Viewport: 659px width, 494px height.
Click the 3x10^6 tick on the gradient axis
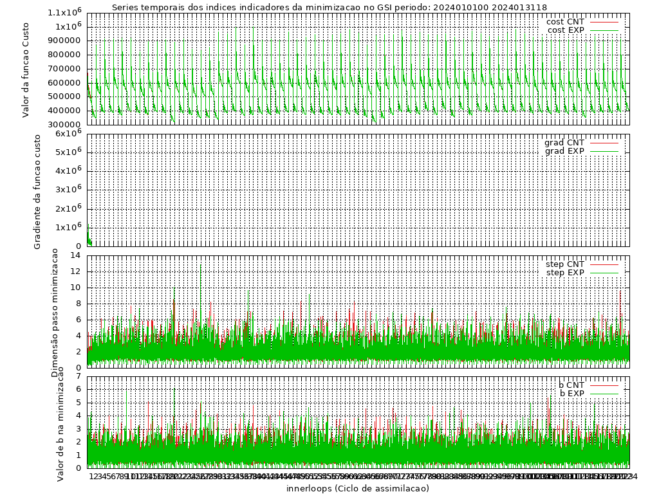point(68,190)
